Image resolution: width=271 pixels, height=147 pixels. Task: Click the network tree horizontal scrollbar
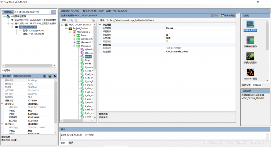click(29, 65)
